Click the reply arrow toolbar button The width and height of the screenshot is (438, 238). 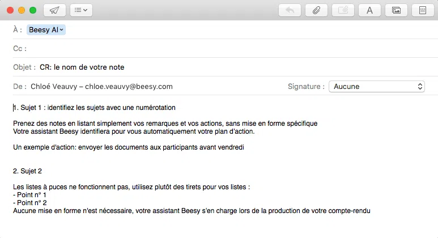coord(290,10)
